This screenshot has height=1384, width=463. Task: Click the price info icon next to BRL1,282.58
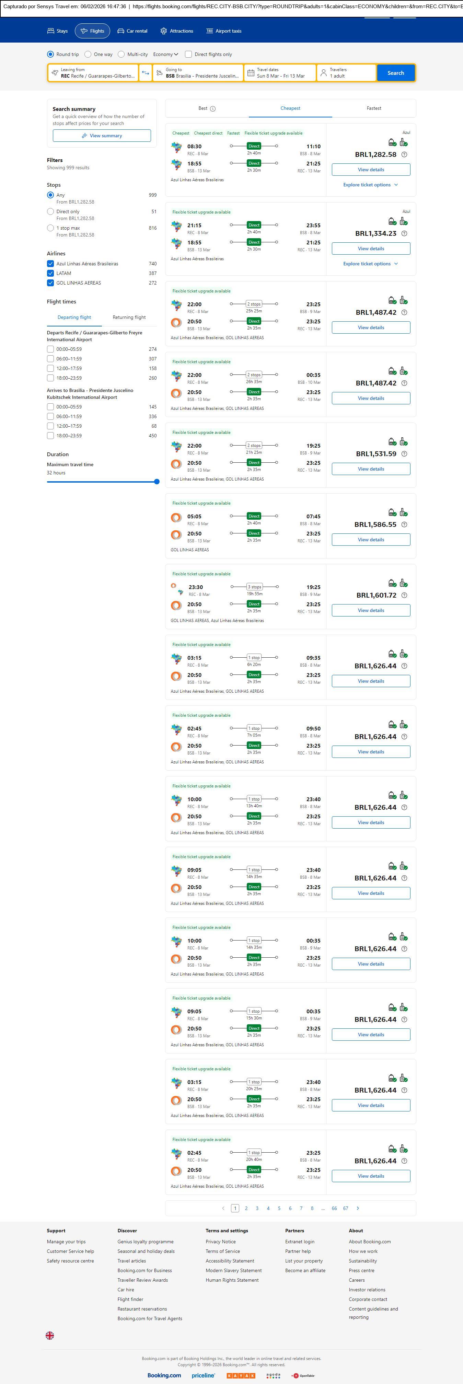point(404,155)
